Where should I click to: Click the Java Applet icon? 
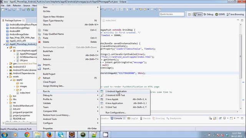point(102,99)
